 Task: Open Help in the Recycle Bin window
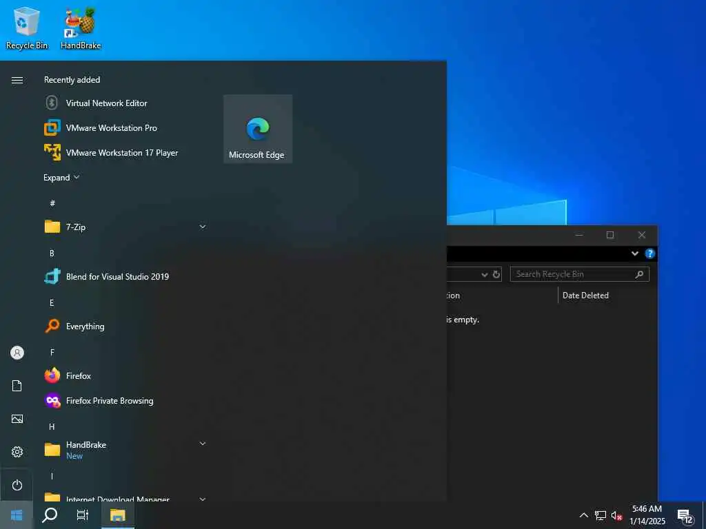pos(649,253)
